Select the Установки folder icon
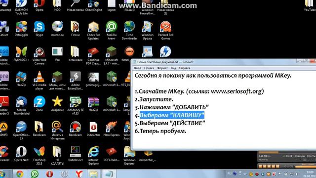This screenshot has height=178, width=316. pos(76,54)
